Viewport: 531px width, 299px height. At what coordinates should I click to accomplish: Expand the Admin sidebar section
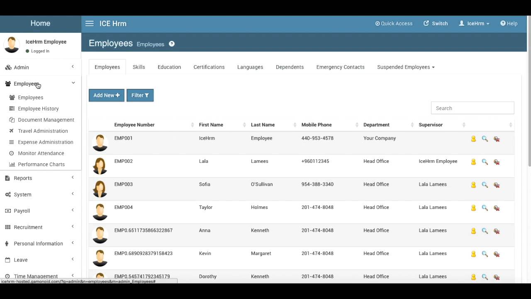click(73, 66)
